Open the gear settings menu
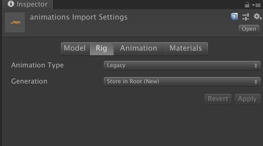Viewport: 263px width, 146px height. pos(257,16)
